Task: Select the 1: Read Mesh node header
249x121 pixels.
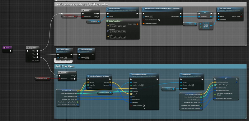Action: [x=64, y=50]
